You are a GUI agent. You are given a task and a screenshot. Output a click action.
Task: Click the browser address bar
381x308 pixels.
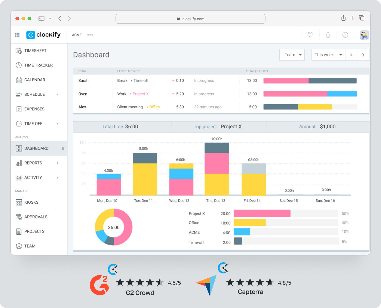(190, 19)
